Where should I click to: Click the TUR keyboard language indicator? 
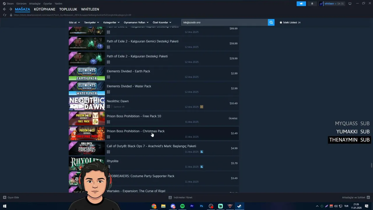346,206
